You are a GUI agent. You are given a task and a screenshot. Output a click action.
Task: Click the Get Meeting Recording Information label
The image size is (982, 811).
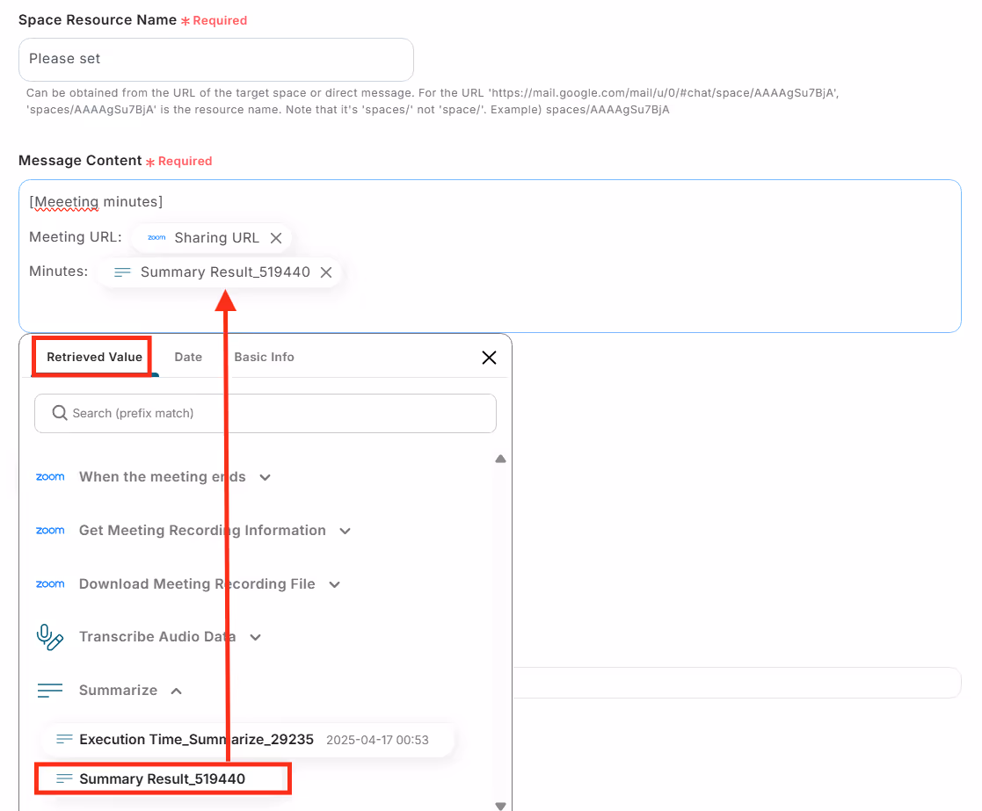point(202,531)
